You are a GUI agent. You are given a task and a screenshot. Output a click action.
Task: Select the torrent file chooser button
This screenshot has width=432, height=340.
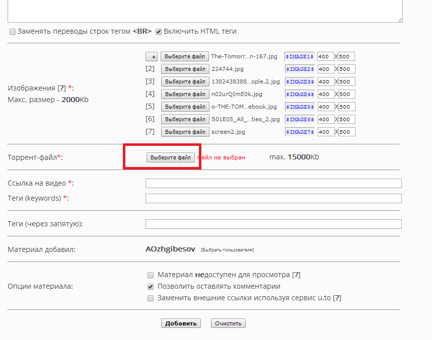(x=171, y=157)
